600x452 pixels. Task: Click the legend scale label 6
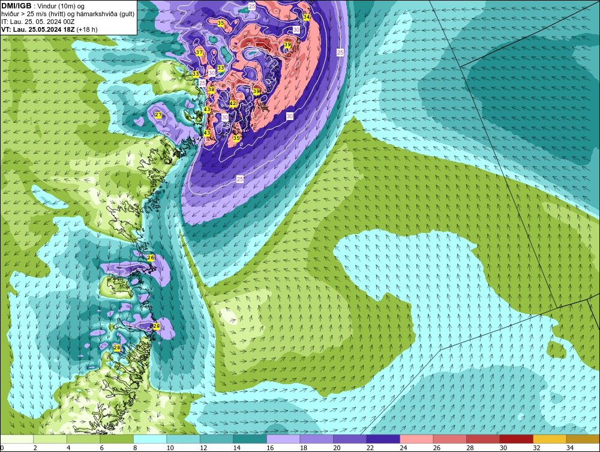pyautogui.click(x=102, y=448)
